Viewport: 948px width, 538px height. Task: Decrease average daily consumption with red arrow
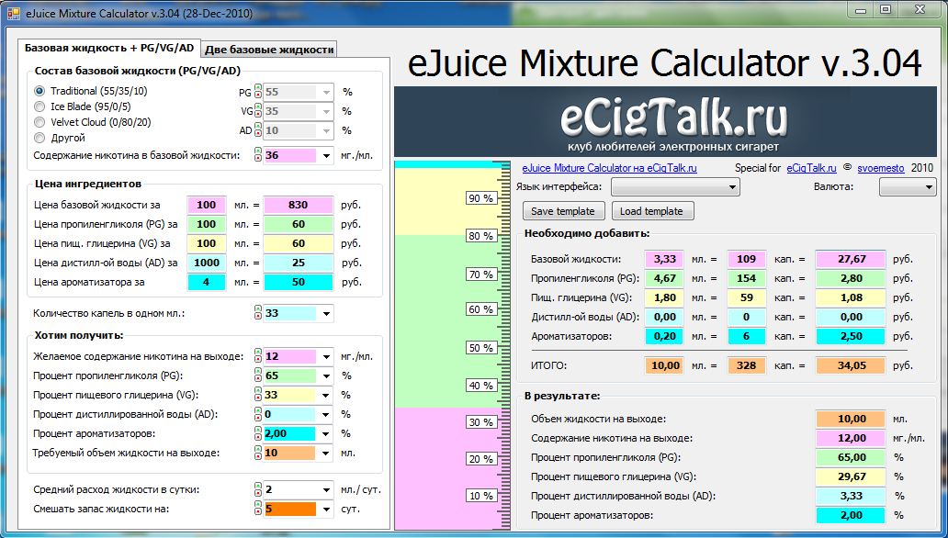coord(258,493)
